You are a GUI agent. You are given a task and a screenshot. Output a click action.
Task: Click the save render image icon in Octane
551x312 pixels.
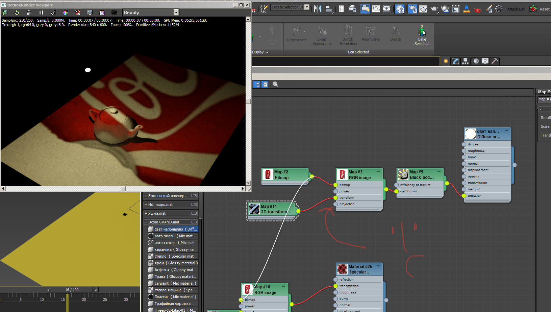[5, 13]
